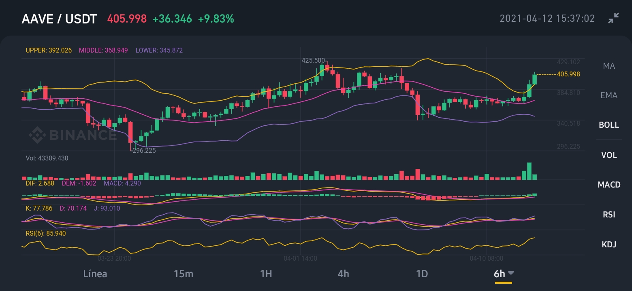Click the 405.998 price in header
The image size is (632, 291).
(127, 19)
